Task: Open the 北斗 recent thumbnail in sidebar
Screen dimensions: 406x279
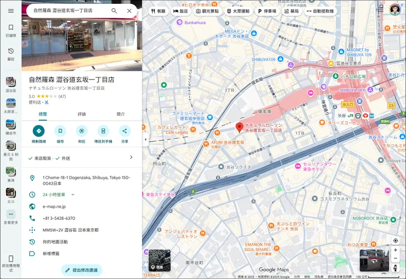Action: [x=11, y=193]
